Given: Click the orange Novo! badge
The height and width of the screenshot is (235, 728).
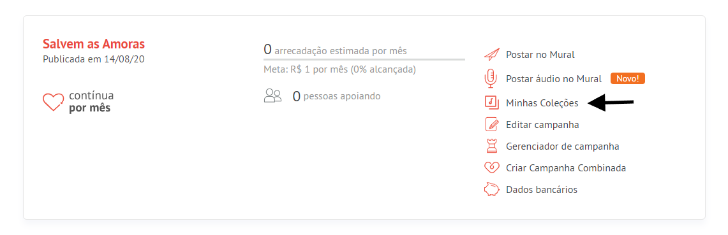Looking at the screenshot, I should tap(628, 79).
